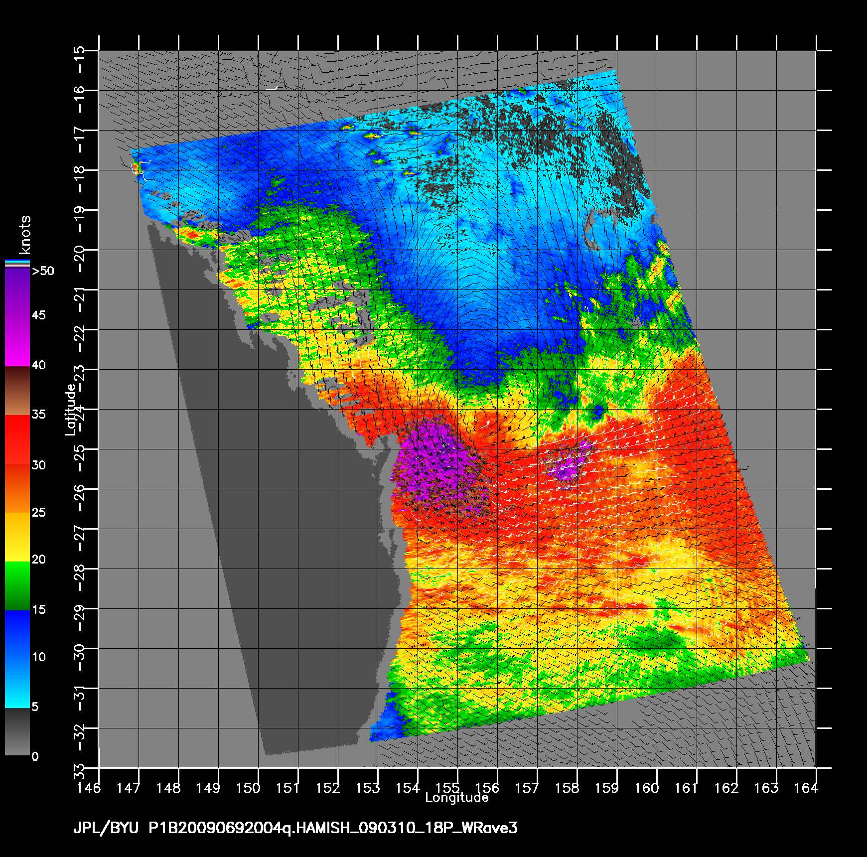867x857 pixels.
Task: Click the '0' knots scale label
Action: tap(35, 757)
